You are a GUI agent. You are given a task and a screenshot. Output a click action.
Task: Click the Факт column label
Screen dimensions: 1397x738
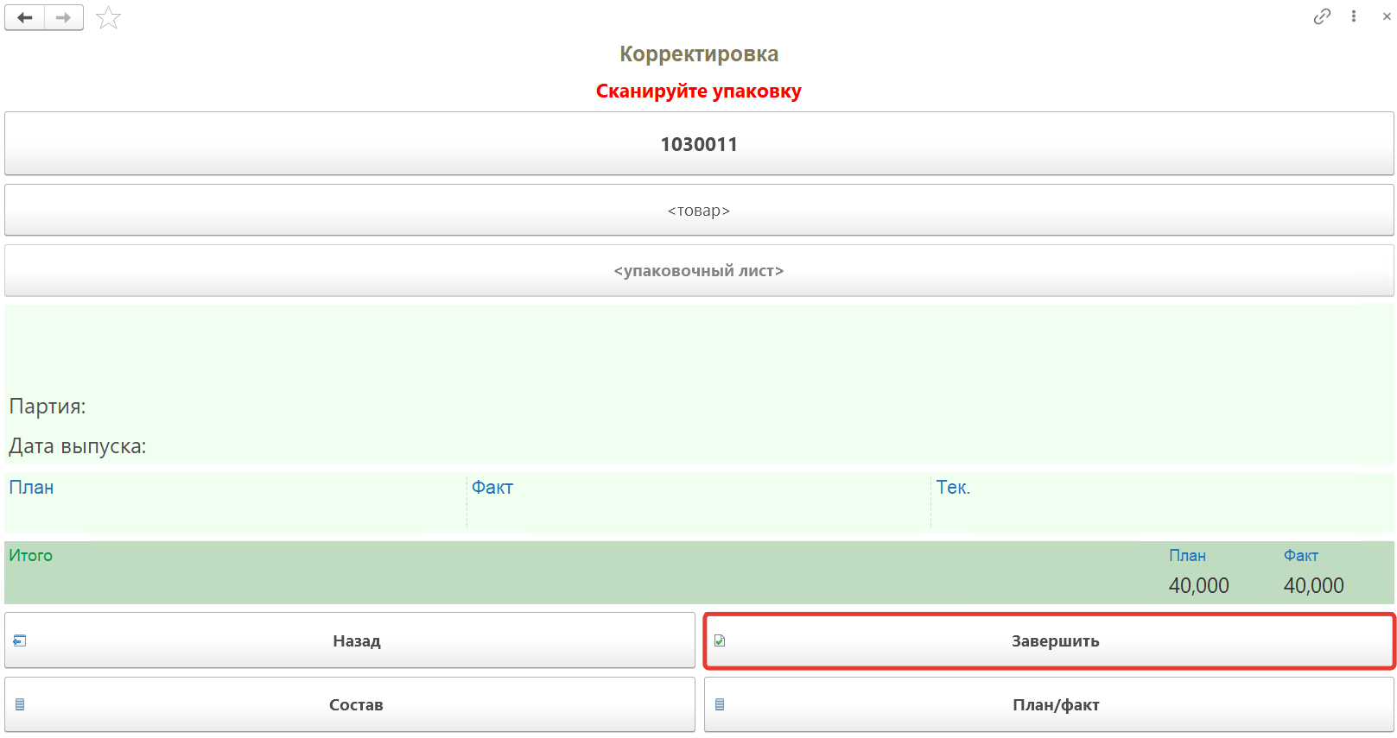pos(492,488)
